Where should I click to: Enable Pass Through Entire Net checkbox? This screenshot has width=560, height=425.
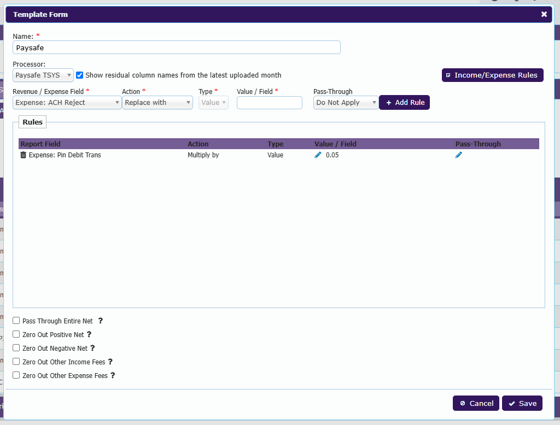coord(16,321)
